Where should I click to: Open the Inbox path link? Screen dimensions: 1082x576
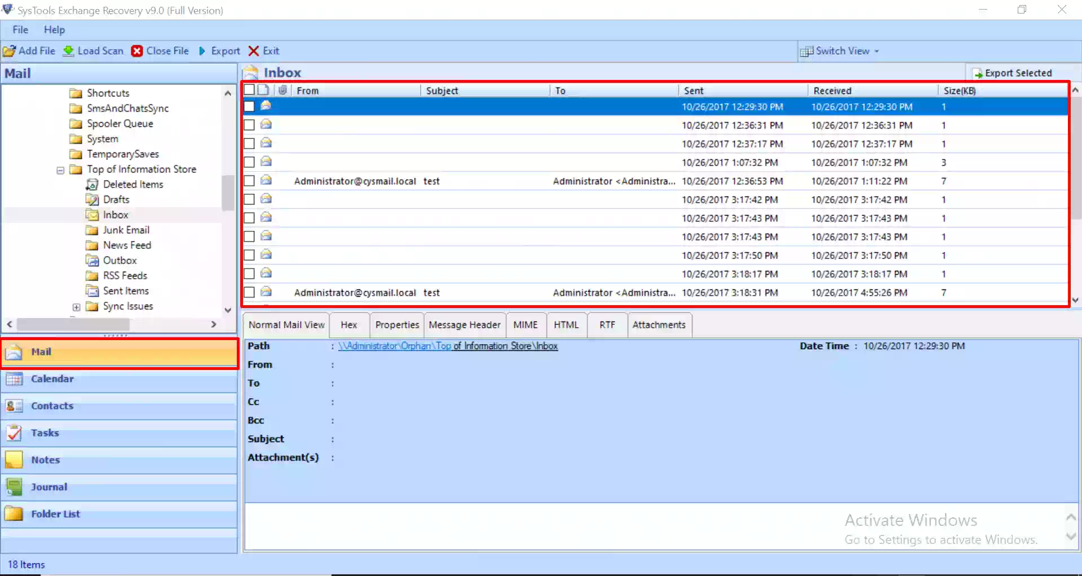[448, 346]
